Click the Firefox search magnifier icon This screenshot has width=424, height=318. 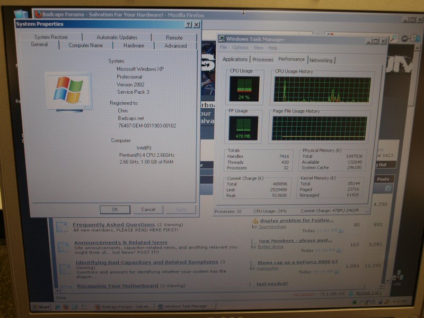pyautogui.click(x=393, y=38)
